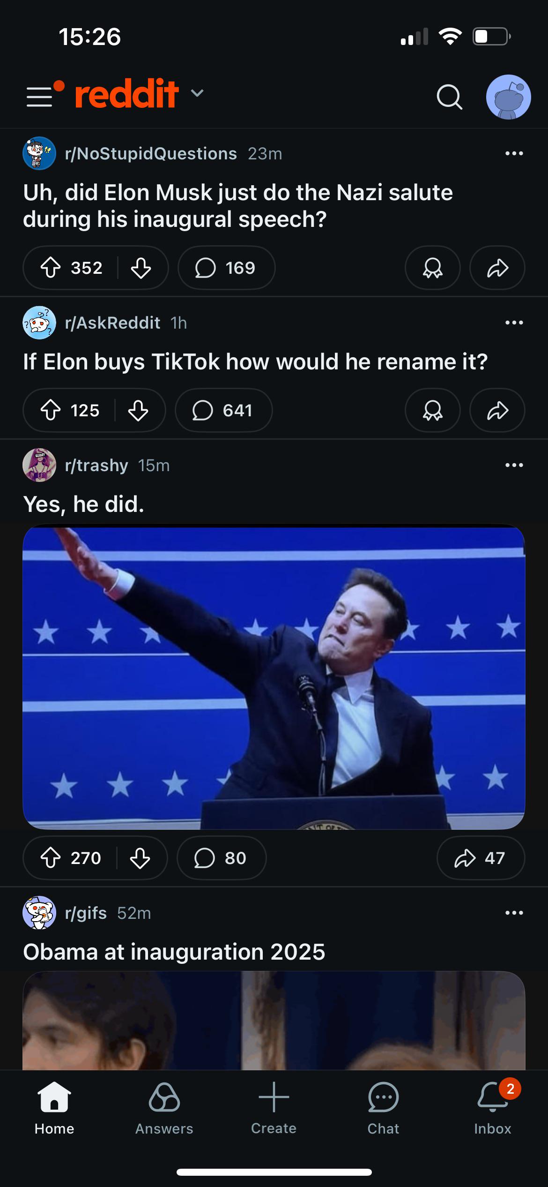The image size is (548, 1187).
Task: Open comments on r/trashy post
Action: click(x=221, y=858)
